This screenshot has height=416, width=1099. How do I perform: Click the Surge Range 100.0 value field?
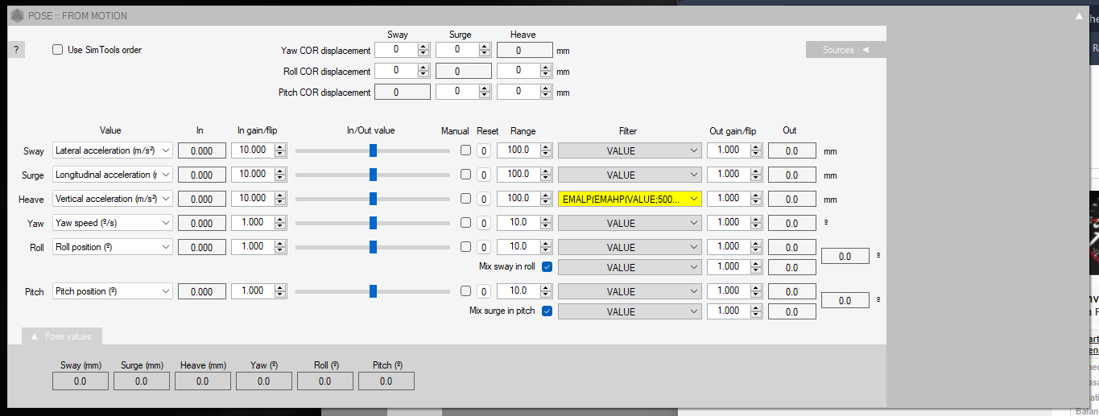coord(519,175)
